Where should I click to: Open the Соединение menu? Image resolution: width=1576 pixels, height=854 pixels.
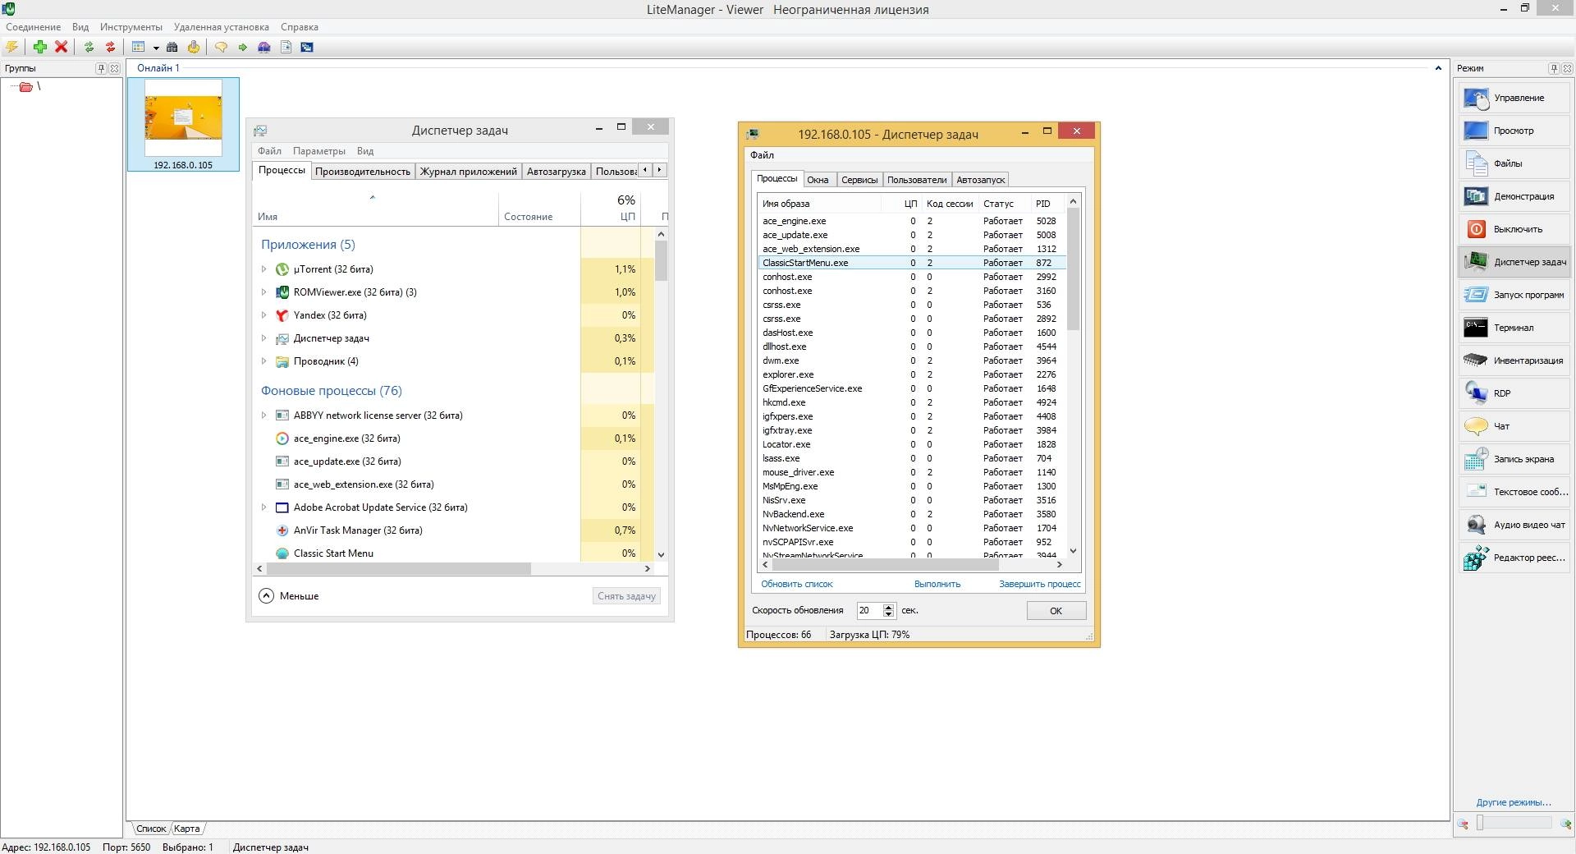click(34, 27)
